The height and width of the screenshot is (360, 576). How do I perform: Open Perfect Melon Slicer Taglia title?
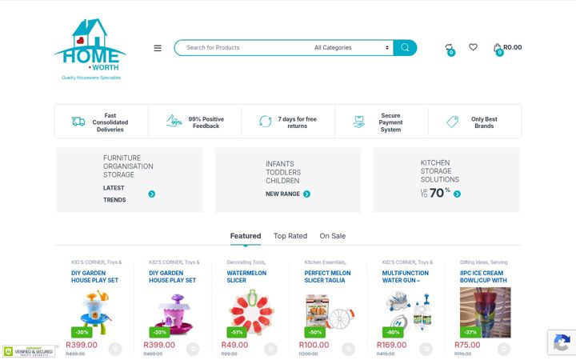327,277
